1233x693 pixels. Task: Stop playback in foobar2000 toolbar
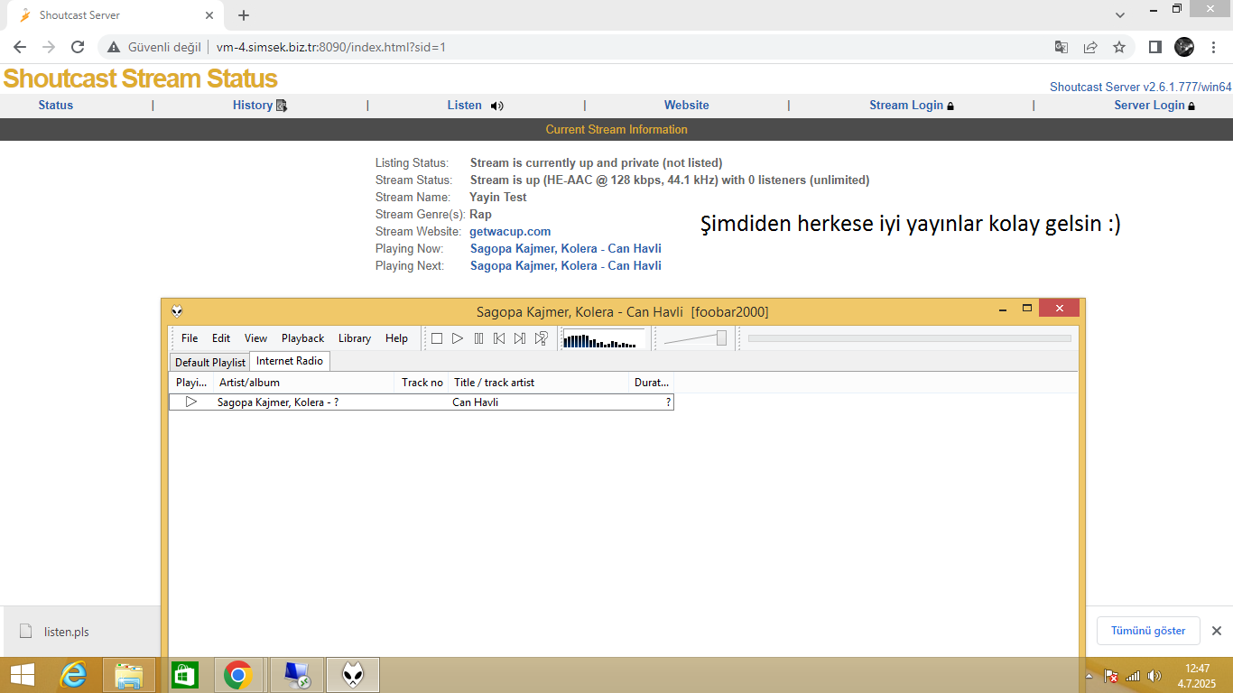tap(437, 338)
